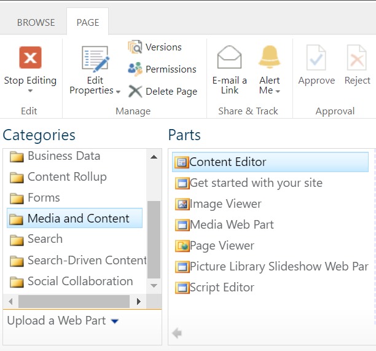376x351 pixels.
Task: Open Edit Properties page icon
Action: click(95, 59)
